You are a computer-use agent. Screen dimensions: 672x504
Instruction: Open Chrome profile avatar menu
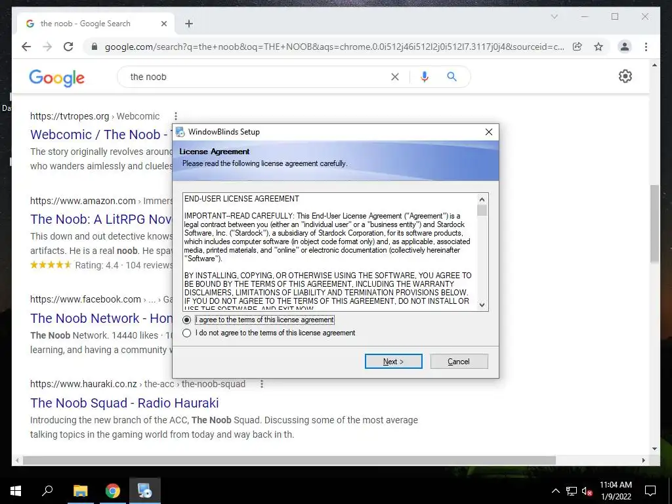(x=625, y=47)
